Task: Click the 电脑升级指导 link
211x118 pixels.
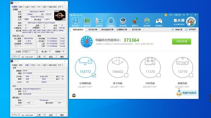Action: 189,93
